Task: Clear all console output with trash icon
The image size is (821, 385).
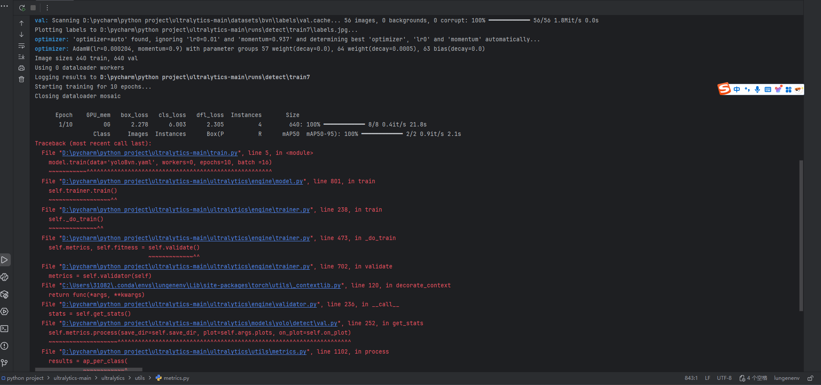Action: [21, 79]
